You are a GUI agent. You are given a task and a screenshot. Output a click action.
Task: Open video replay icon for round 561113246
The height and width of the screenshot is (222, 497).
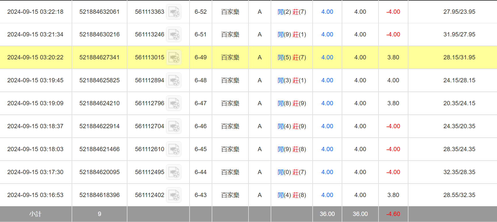(x=174, y=35)
